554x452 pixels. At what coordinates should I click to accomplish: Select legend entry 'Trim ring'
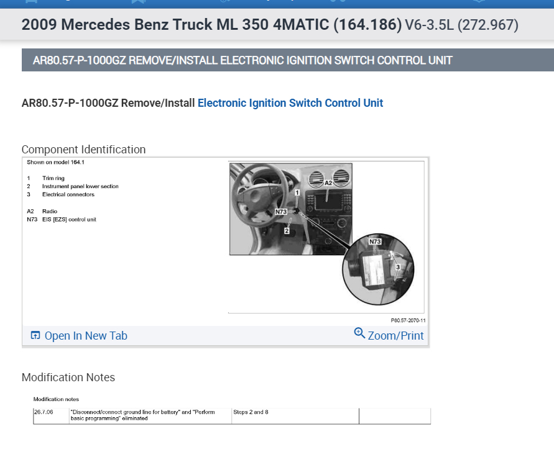pyautogui.click(x=53, y=178)
